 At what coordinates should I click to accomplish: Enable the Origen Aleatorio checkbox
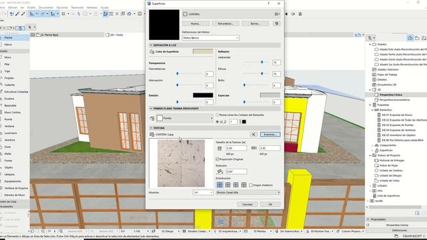click(x=251, y=185)
